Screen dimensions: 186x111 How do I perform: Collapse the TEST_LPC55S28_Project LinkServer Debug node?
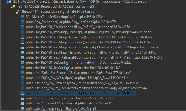(4, 1)
